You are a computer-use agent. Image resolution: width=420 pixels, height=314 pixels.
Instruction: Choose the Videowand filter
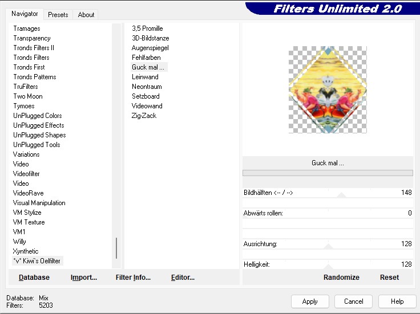click(x=147, y=106)
